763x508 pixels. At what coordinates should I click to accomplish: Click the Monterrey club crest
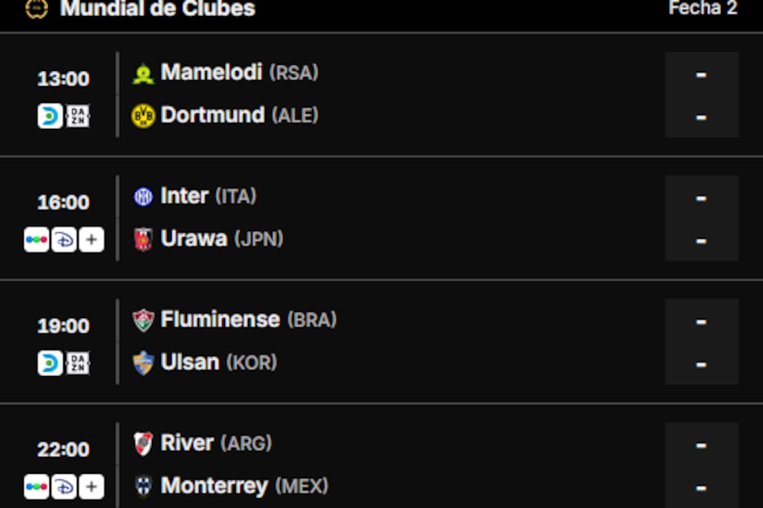[144, 486]
